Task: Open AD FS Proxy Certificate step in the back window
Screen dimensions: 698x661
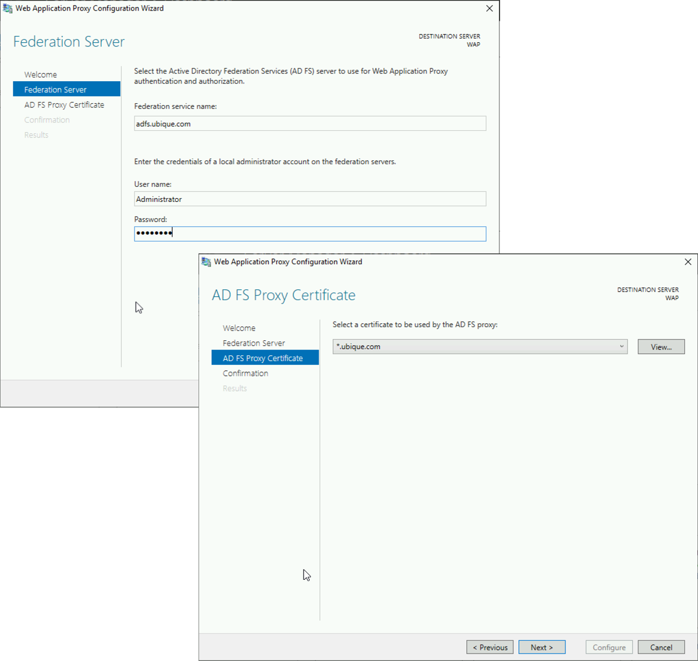Action: (x=64, y=105)
